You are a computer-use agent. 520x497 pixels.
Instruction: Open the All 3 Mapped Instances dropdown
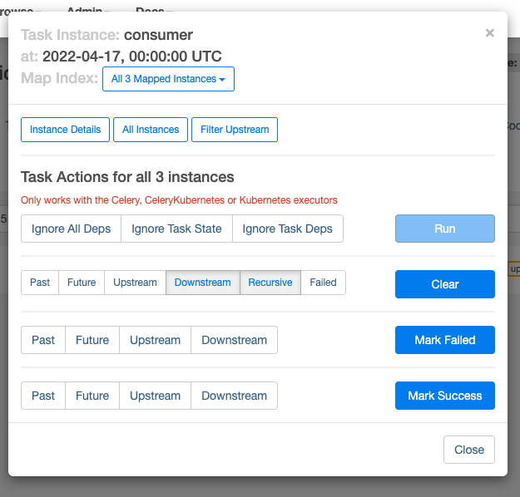tap(169, 79)
